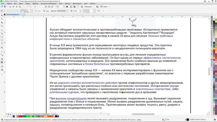The image size is (217, 122).
Task: Select the Parallel Dimension tool
Action: 2,52
